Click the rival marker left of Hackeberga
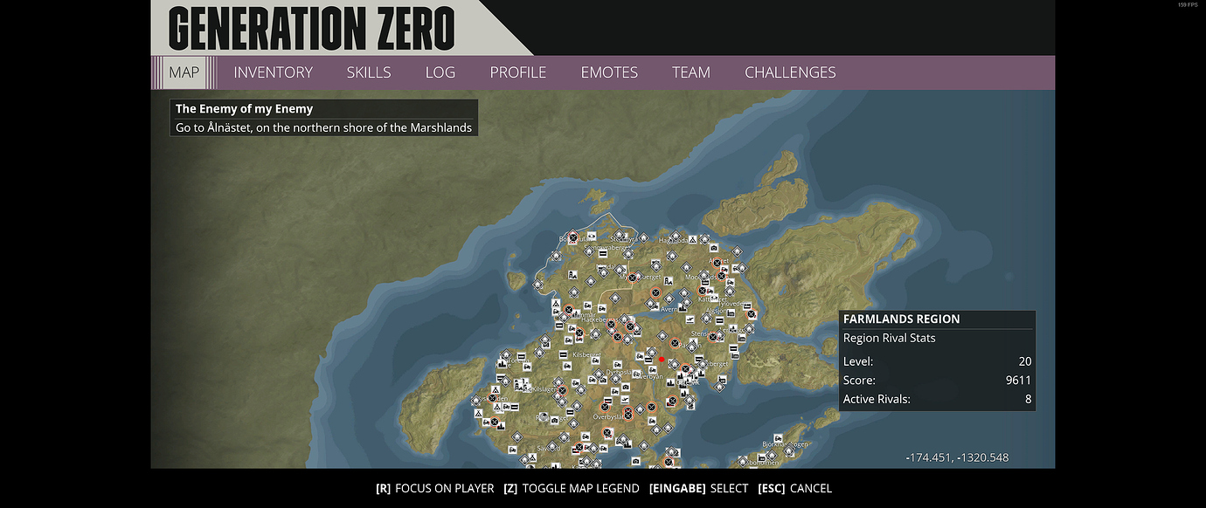 pyautogui.click(x=569, y=309)
